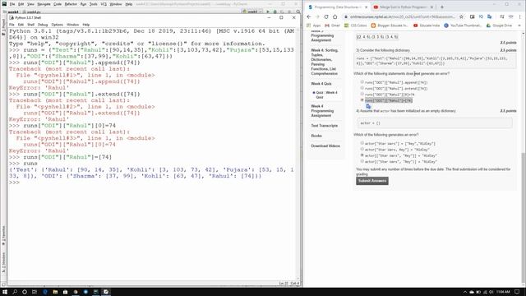Image resolution: width=526 pixels, height=296 pixels.
Task: Click PyCharm Search Everywhere magnifier
Action: click(x=298, y=12)
